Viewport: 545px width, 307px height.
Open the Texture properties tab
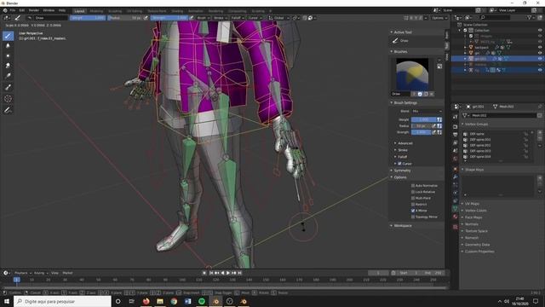(x=456, y=227)
